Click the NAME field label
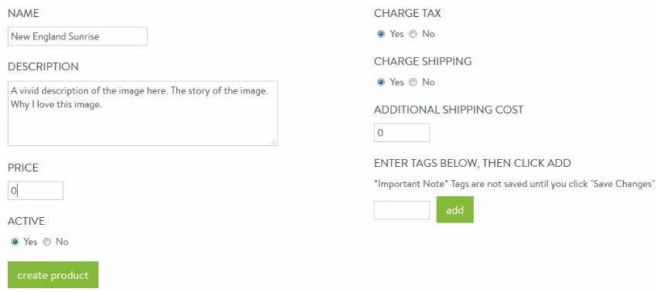The image size is (657, 292). (23, 13)
